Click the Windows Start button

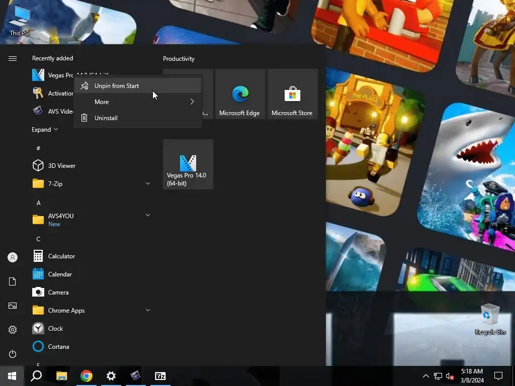[12, 376]
